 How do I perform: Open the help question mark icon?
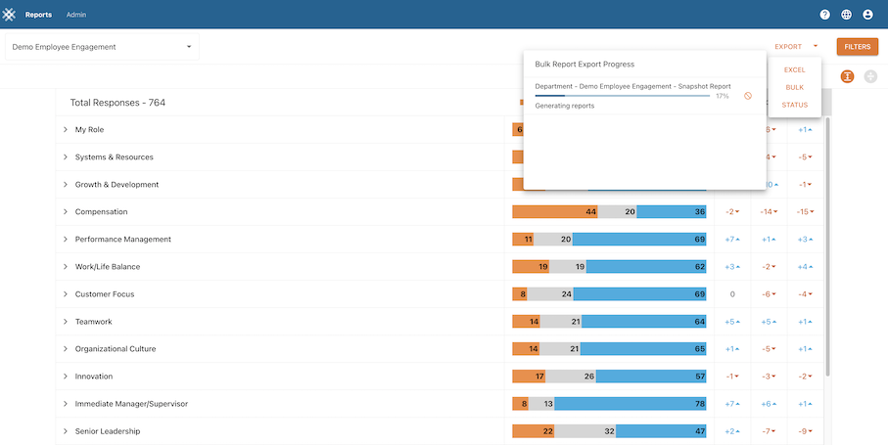pyautogui.click(x=824, y=15)
